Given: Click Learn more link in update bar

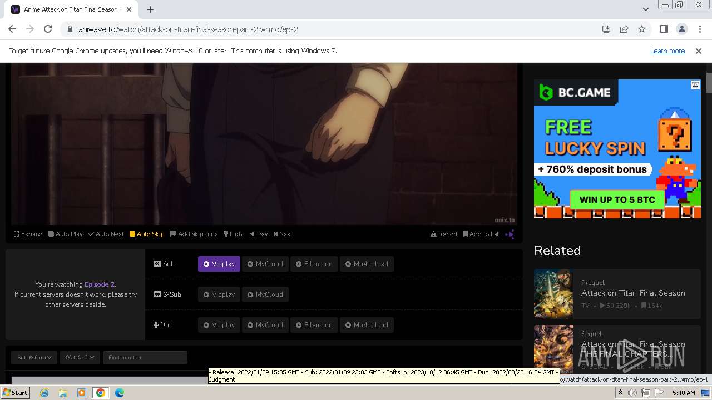Looking at the screenshot, I should coord(667,51).
